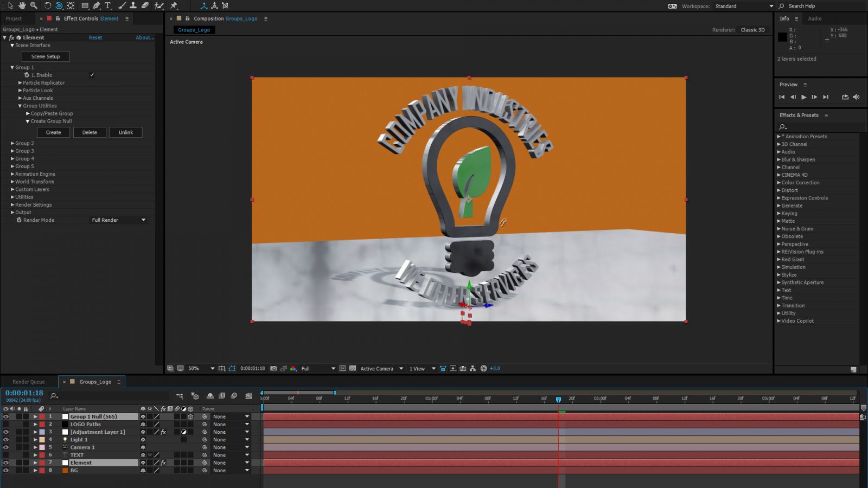Select the Hand tool

point(22,5)
